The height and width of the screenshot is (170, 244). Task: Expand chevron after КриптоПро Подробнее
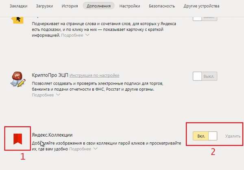pos(58,94)
